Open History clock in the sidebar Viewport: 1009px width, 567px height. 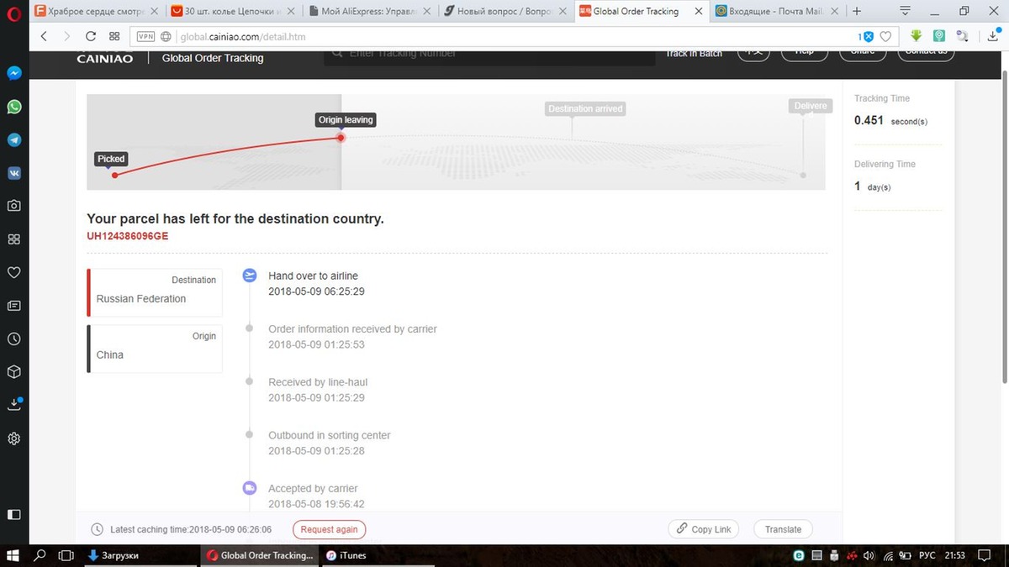pyautogui.click(x=14, y=339)
